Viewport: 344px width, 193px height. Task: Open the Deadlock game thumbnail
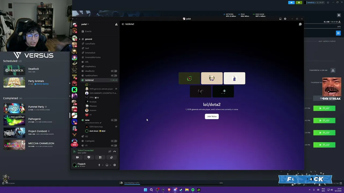tap(14, 70)
